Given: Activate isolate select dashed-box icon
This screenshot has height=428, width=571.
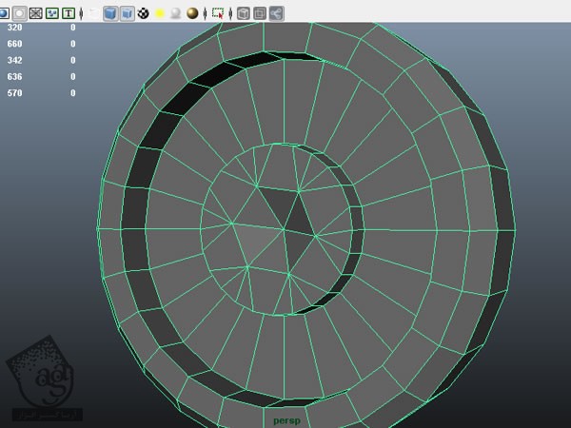Looking at the screenshot, I should pyautogui.click(x=218, y=13).
